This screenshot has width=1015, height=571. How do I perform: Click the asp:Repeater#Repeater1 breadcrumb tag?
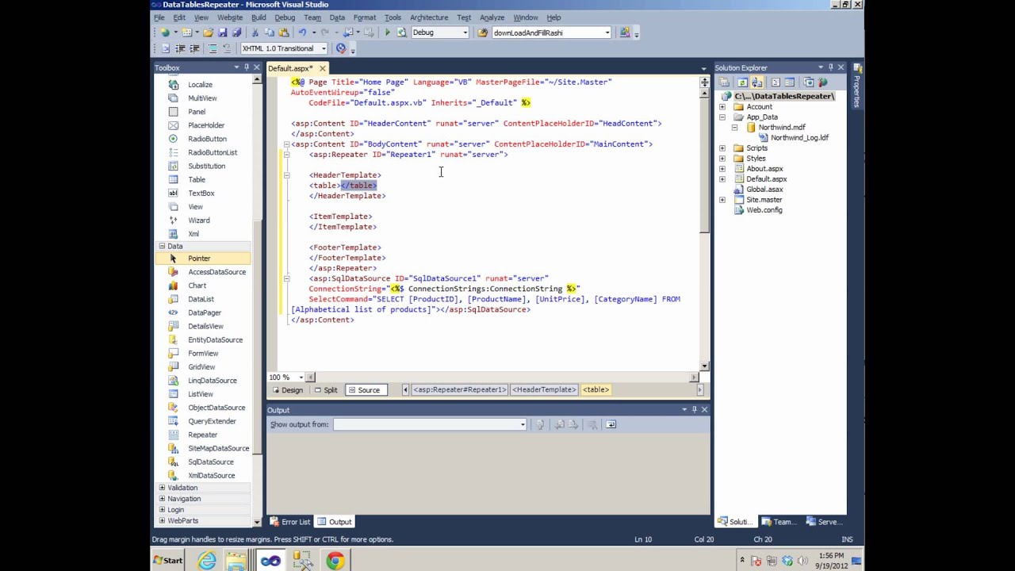click(459, 389)
